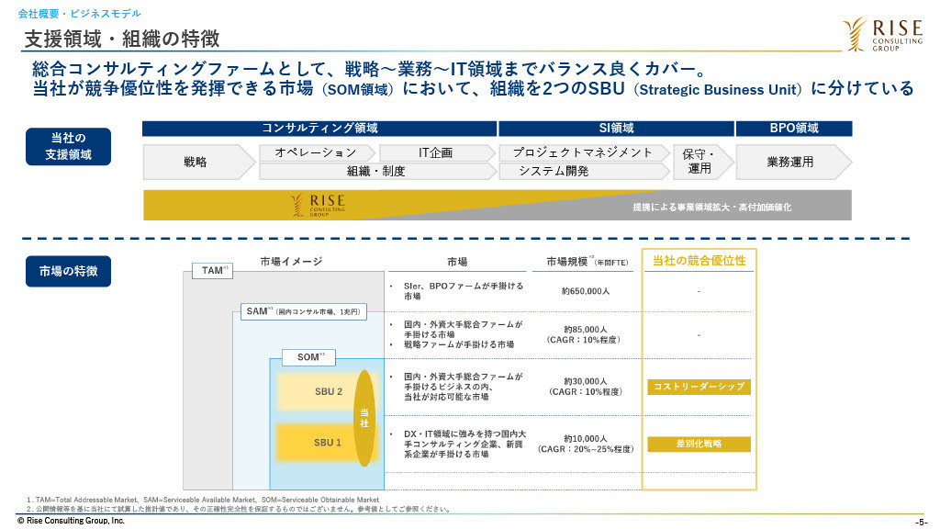Click the © Rise Consulting Group, Inc. footer
Screen dimensions: 940x529
[71, 521]
